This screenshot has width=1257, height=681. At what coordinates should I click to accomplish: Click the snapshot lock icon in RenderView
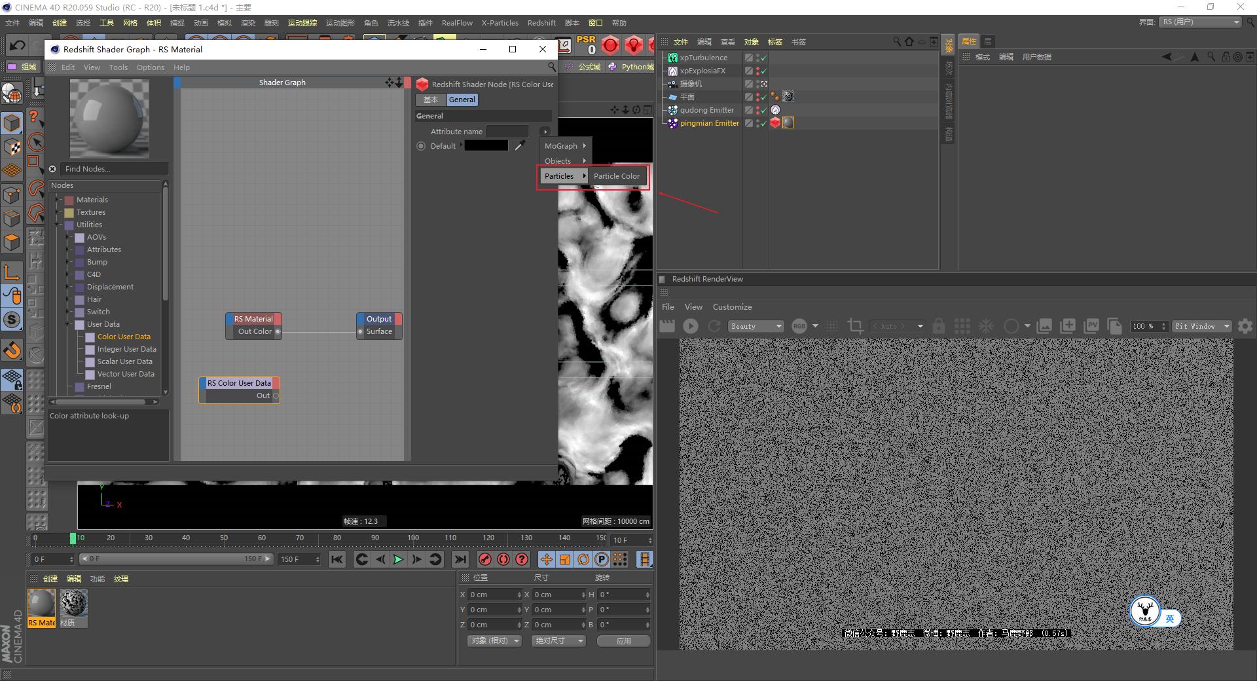tap(939, 326)
